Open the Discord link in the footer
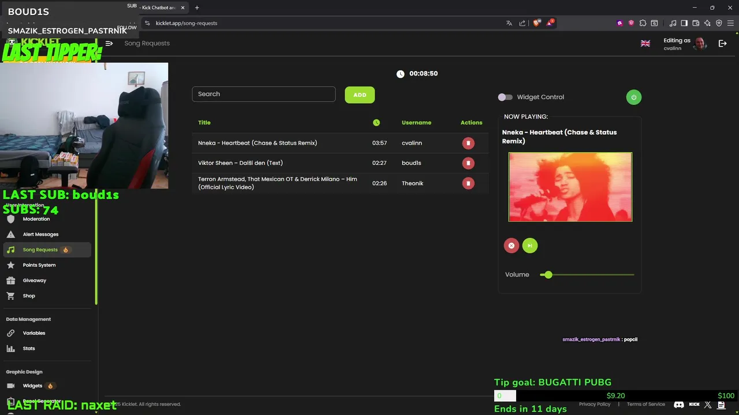 click(679, 405)
